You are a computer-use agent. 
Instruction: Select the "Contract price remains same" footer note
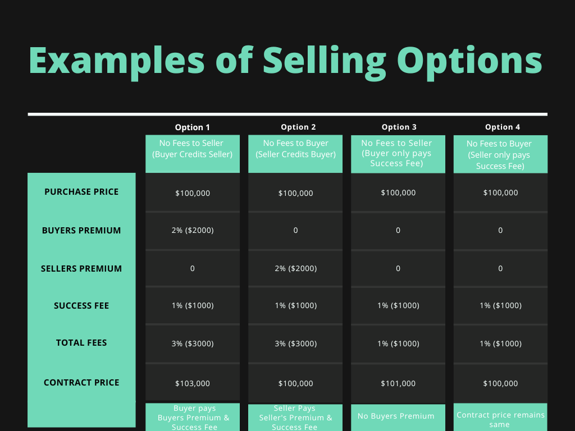500,419
